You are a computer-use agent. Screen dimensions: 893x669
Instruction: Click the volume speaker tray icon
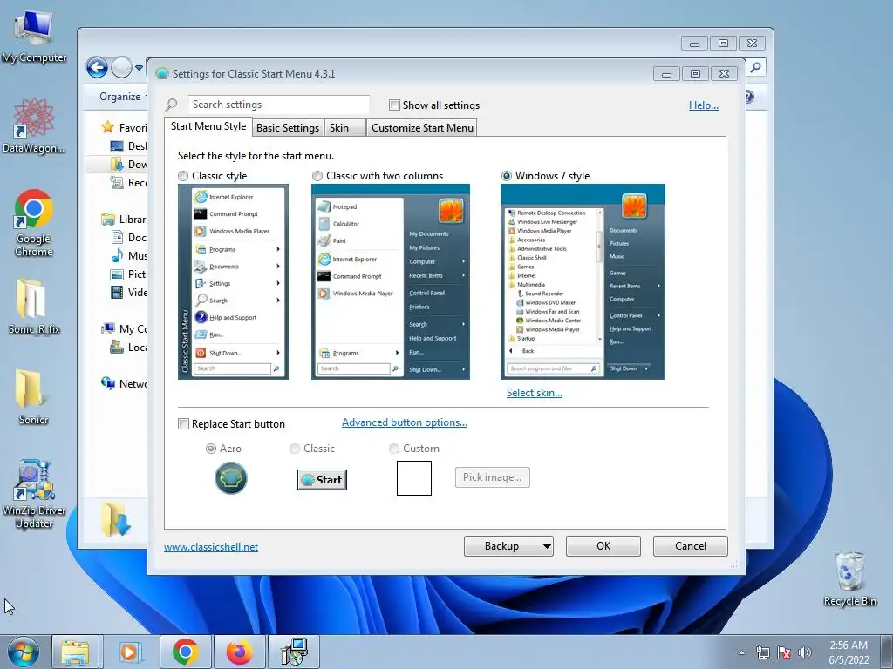[x=805, y=652]
